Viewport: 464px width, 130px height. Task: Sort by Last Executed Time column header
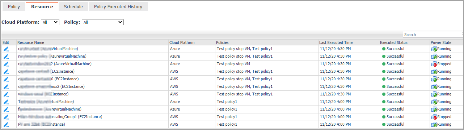click(x=336, y=42)
